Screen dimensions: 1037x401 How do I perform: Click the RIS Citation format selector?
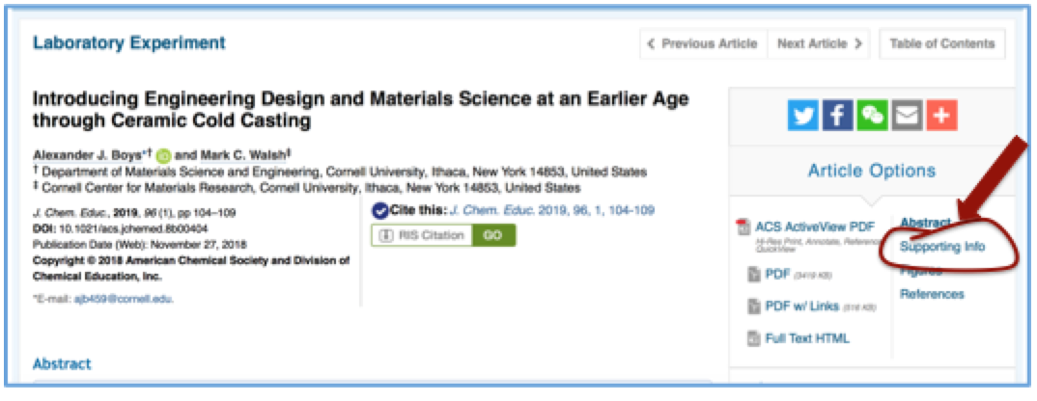422,235
